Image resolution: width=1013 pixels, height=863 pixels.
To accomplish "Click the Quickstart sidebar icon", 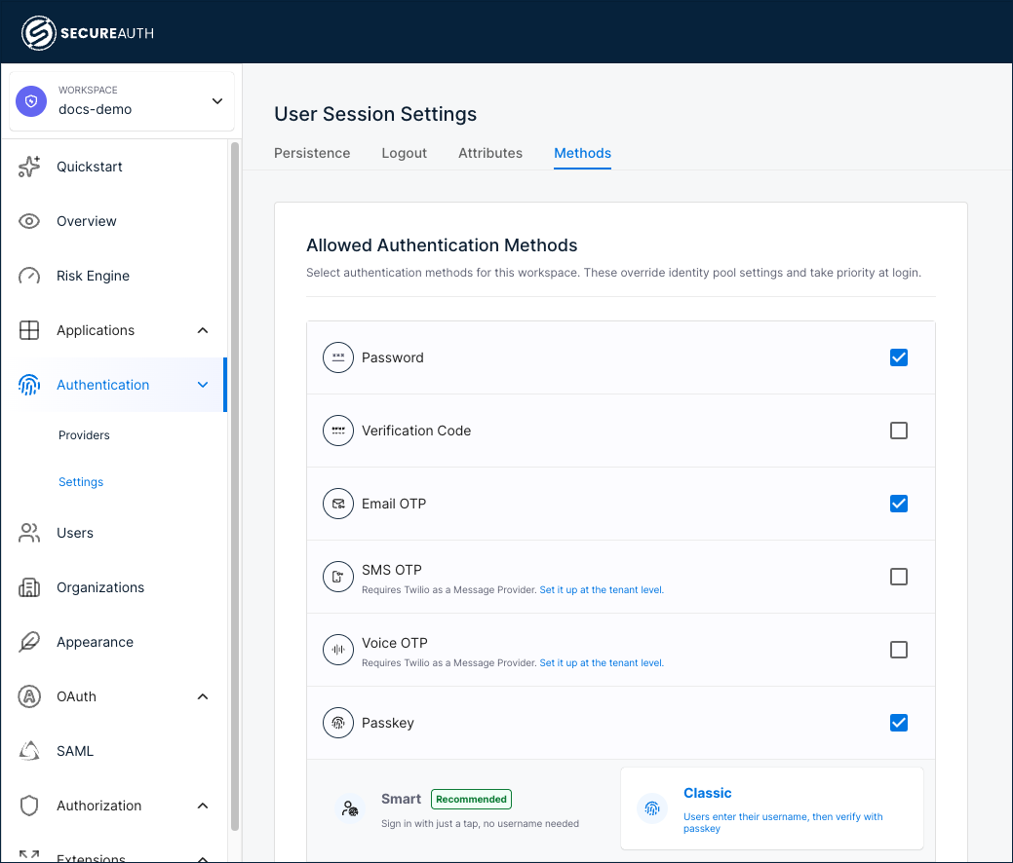I will [x=29, y=167].
